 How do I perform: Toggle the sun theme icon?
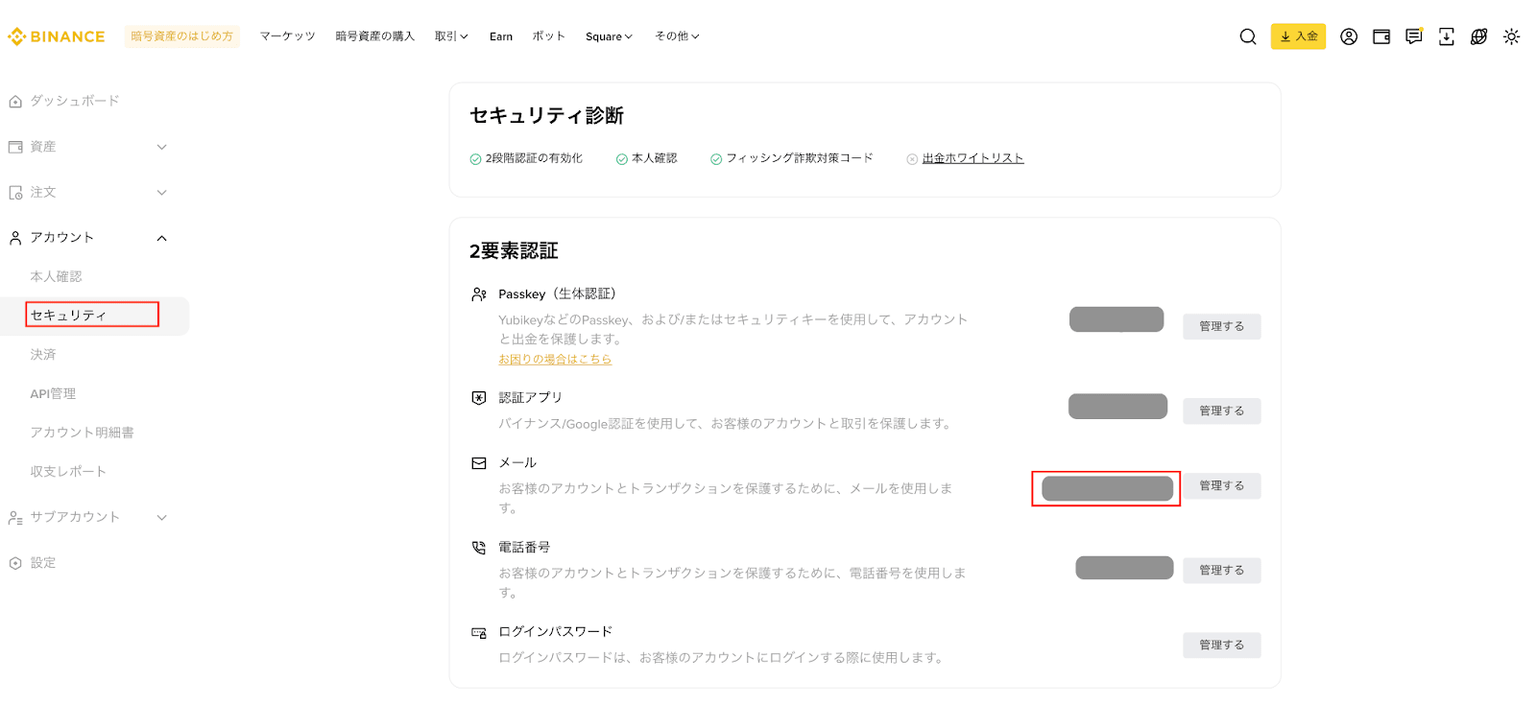[1512, 36]
